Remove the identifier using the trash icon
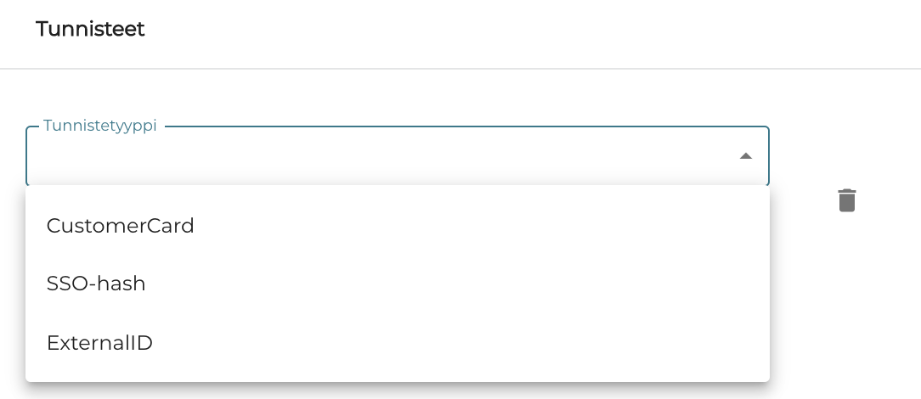 click(x=846, y=200)
